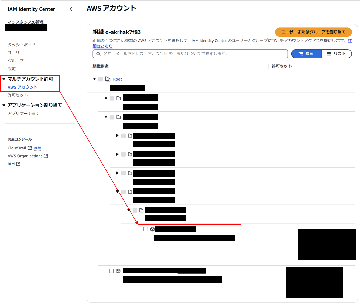Click the hierarchy icon in the 階層 button
This screenshot has width=360, height=303.
pos(301,54)
